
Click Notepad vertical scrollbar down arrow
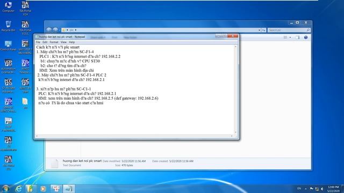(x=235, y=132)
